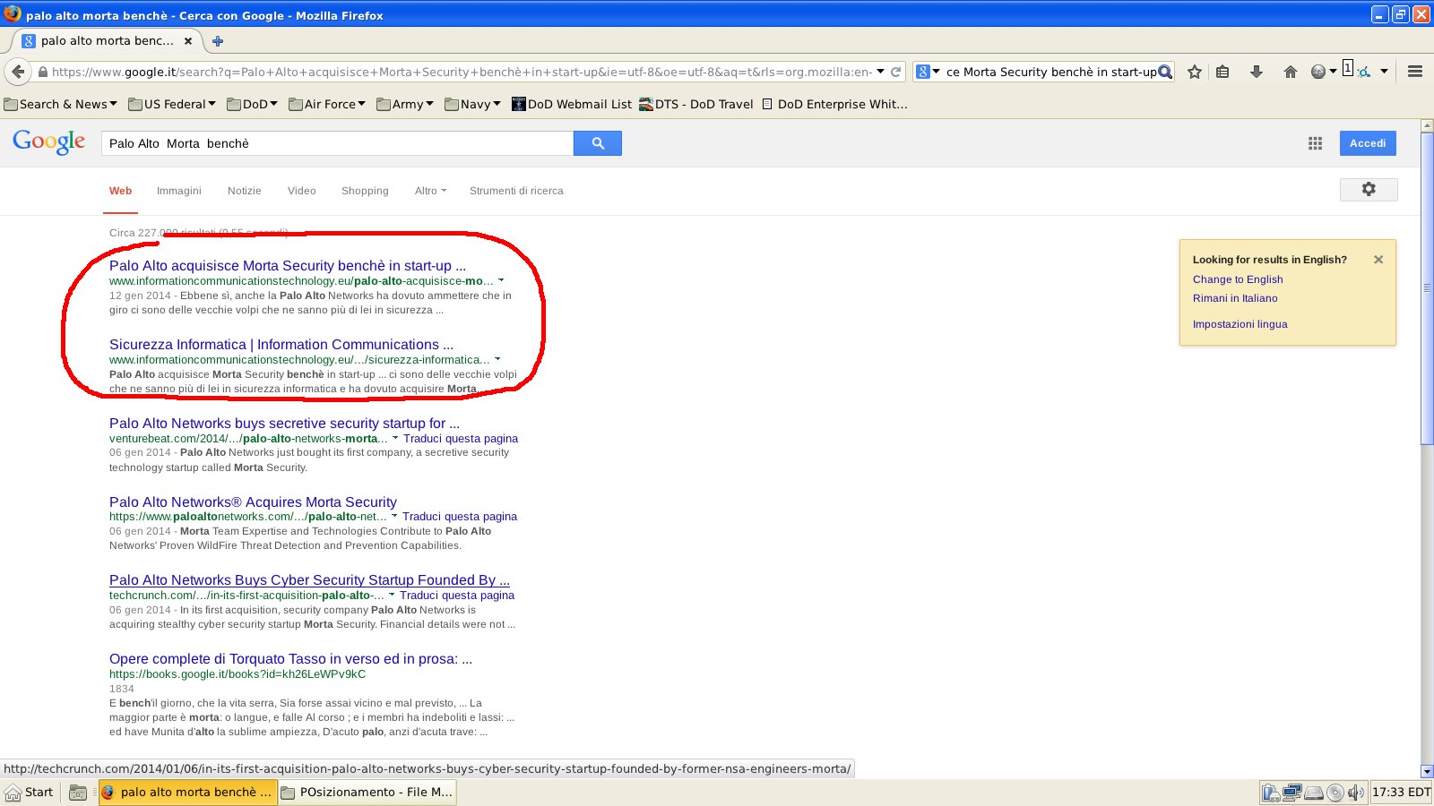The image size is (1434, 806).
Task: Click the blue Google search button
Action: (598, 143)
